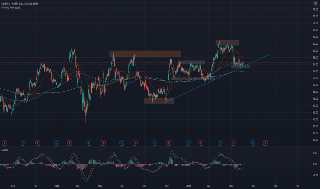Click the 66.00 price axis label

pyautogui.click(x=315, y=30)
